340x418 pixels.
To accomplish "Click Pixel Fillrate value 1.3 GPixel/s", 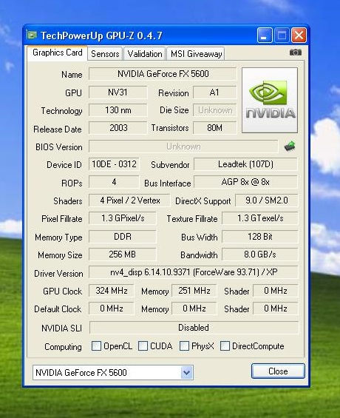I will tap(123, 218).
